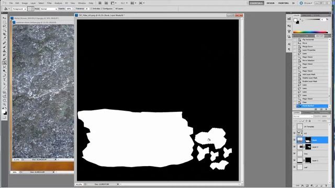Switch to the Essentials workspace
335x188 pixels.
pos(256,3)
